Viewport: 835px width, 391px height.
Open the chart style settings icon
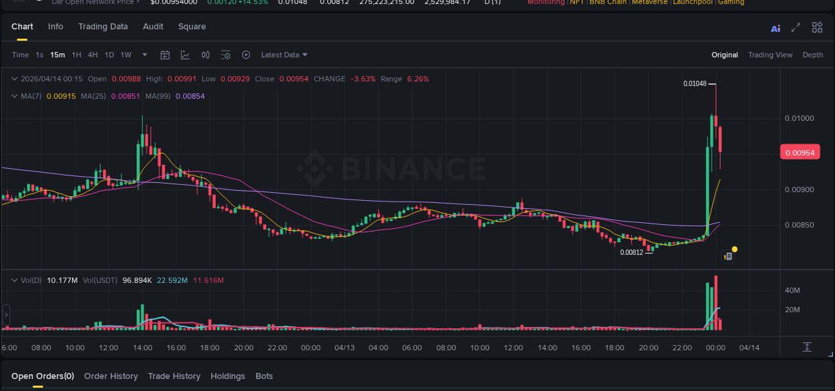pos(206,55)
